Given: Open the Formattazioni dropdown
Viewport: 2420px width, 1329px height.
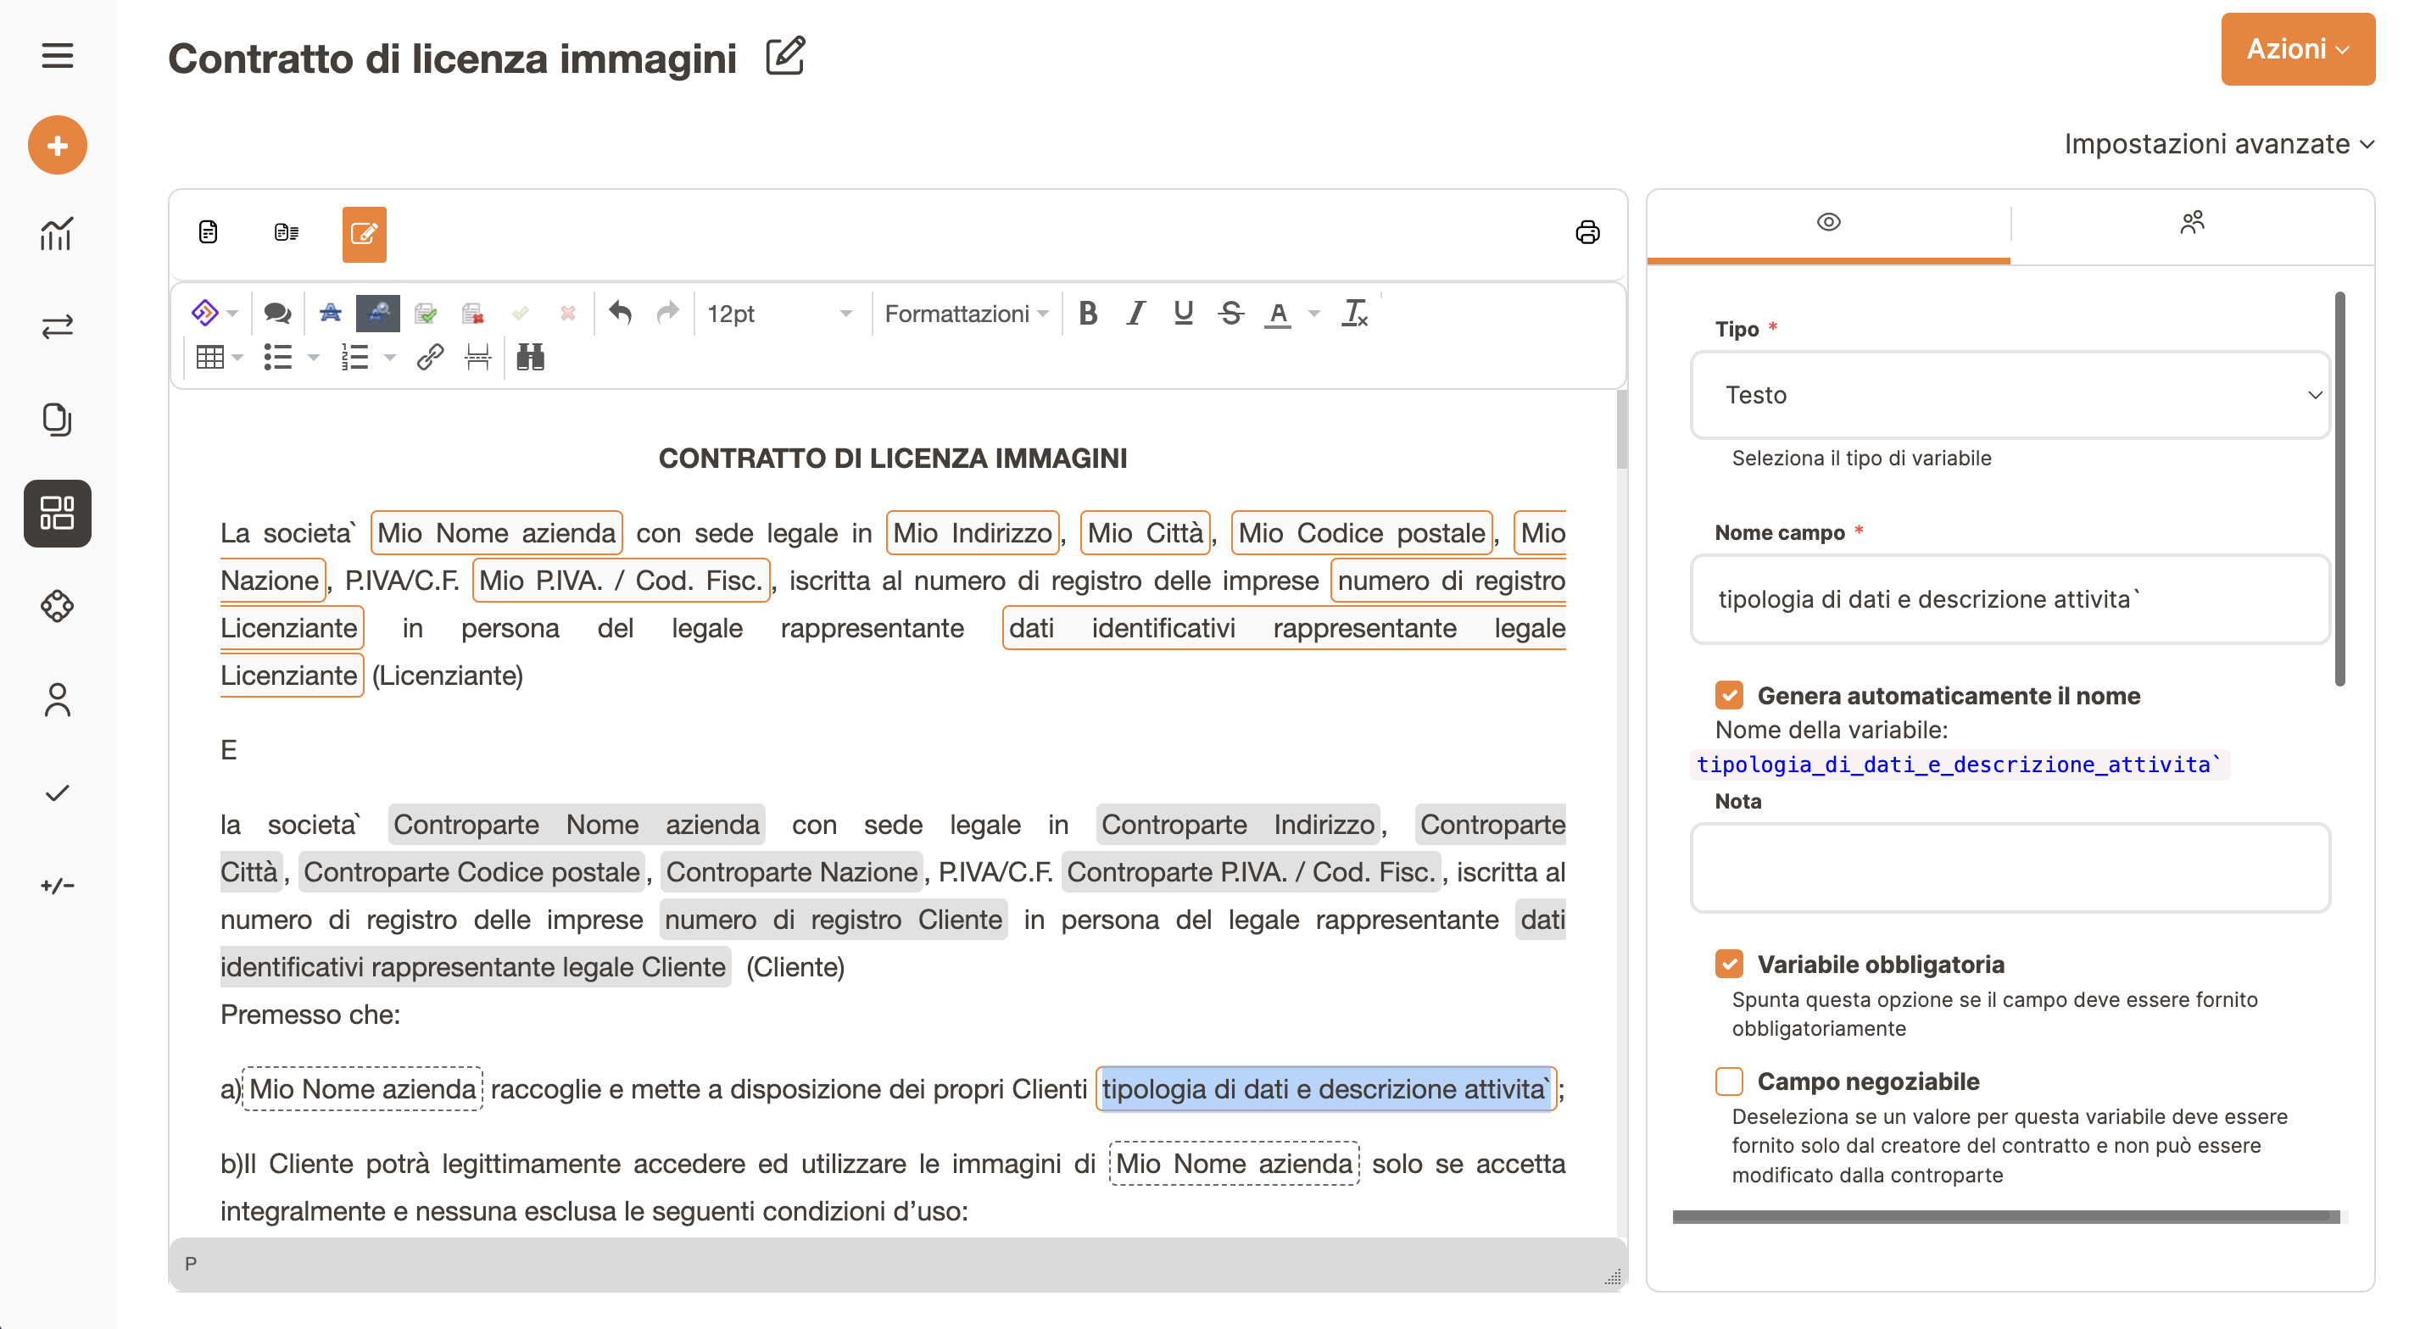Looking at the screenshot, I should pyautogui.click(x=966, y=314).
